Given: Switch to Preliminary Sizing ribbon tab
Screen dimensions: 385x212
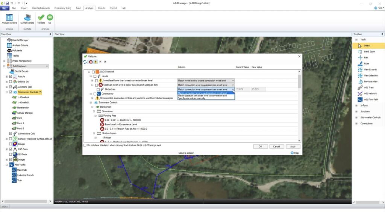Looking at the screenshot, I should coord(63,8).
